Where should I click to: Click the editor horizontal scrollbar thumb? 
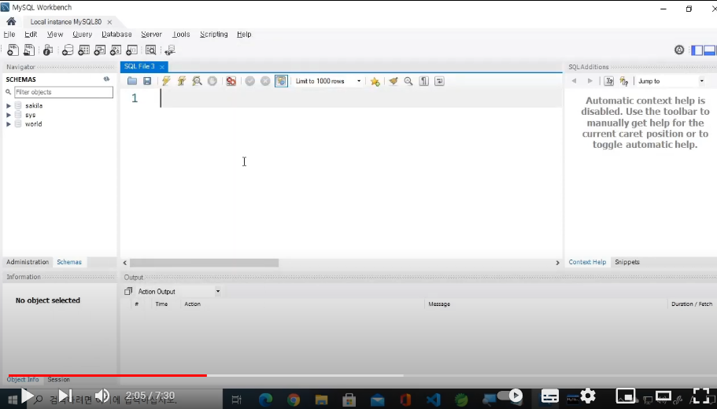coord(204,263)
